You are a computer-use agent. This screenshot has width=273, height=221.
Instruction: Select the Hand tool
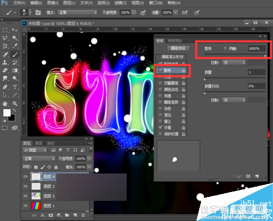click(x=5, y=104)
